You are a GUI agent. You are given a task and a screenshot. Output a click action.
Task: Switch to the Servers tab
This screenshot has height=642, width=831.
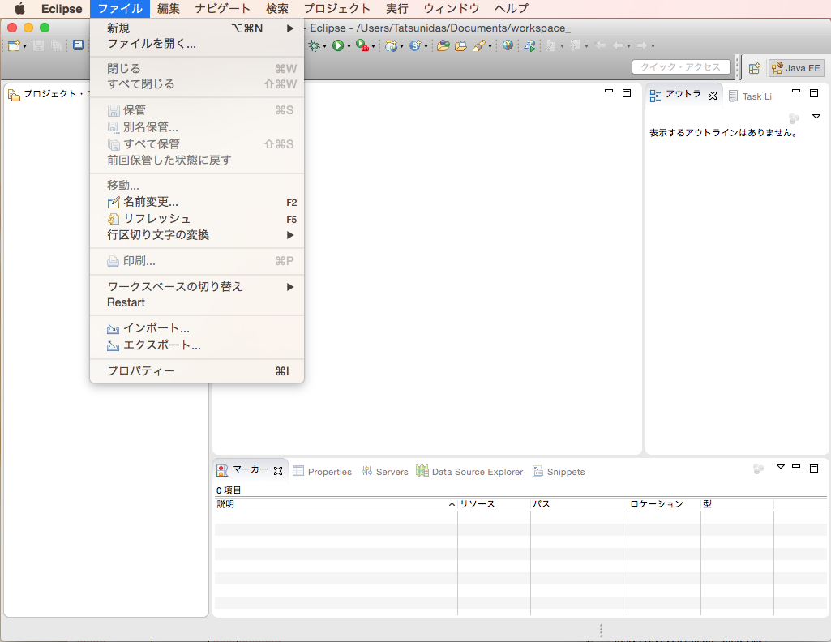pyautogui.click(x=385, y=472)
